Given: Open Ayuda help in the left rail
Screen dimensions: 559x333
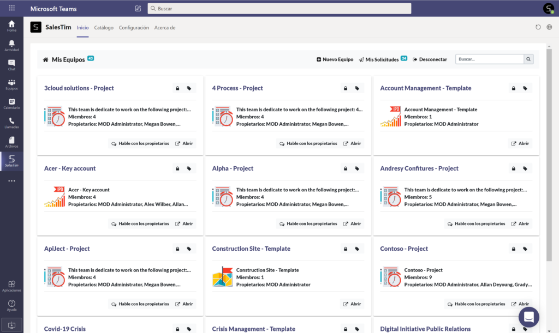Looking at the screenshot, I should tap(12, 305).
